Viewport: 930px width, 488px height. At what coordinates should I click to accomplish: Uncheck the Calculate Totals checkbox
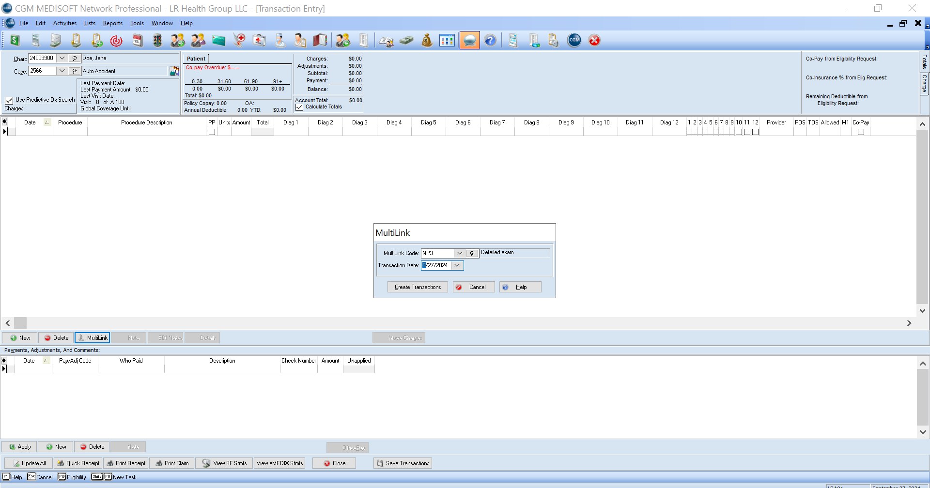click(299, 107)
